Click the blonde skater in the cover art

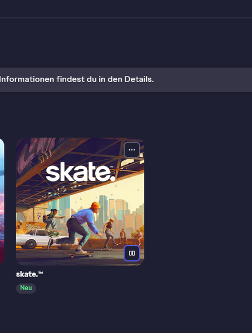110,233
